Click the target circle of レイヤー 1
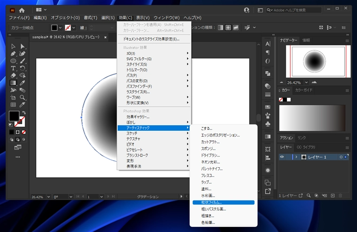The width and height of the screenshot is (357, 232). click(x=341, y=157)
